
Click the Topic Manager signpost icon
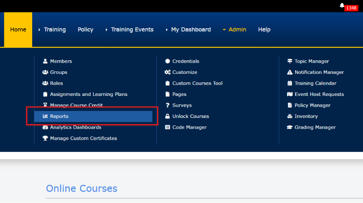point(290,61)
